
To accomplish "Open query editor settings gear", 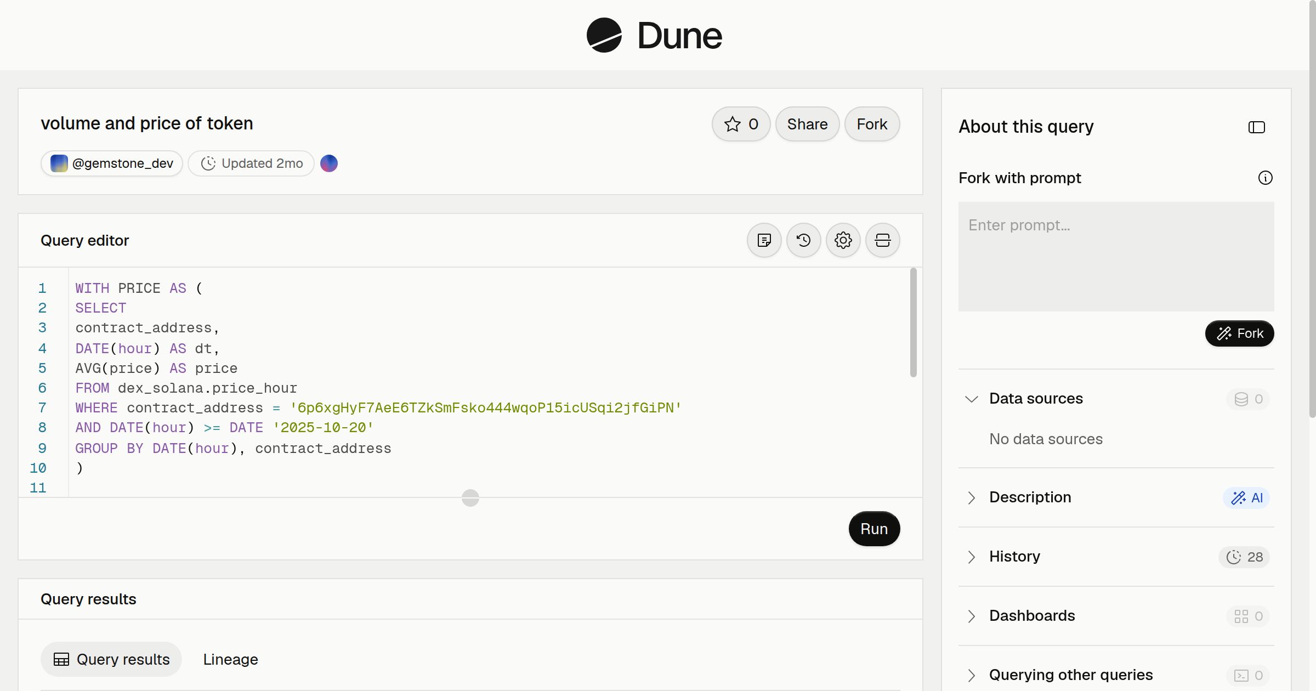I will pyautogui.click(x=843, y=240).
